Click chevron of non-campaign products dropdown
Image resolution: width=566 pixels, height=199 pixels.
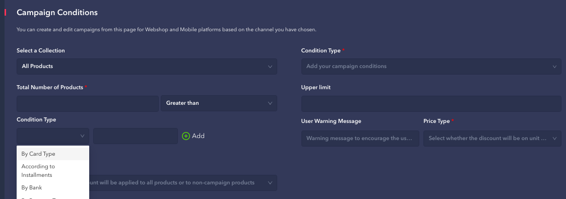click(270, 183)
